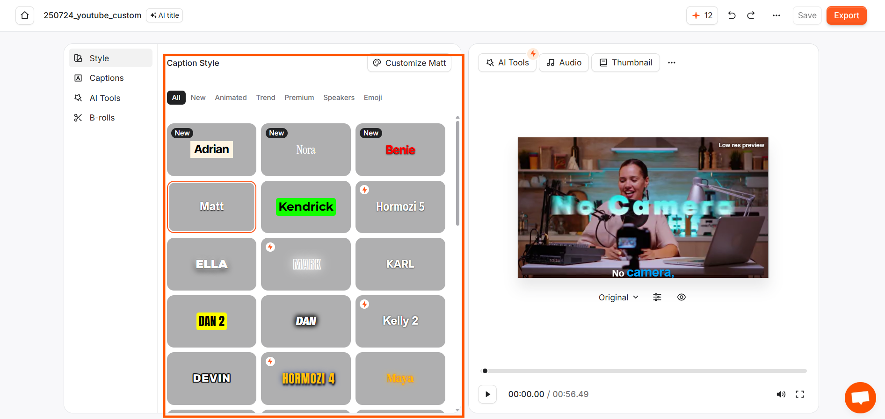Switch to the Trend filter tab
The height and width of the screenshot is (419, 885).
click(265, 98)
